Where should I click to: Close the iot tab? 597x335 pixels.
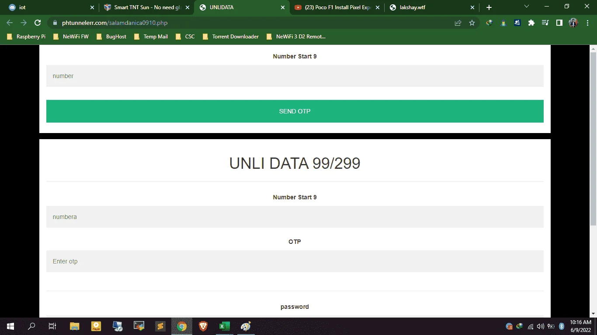[92, 7]
